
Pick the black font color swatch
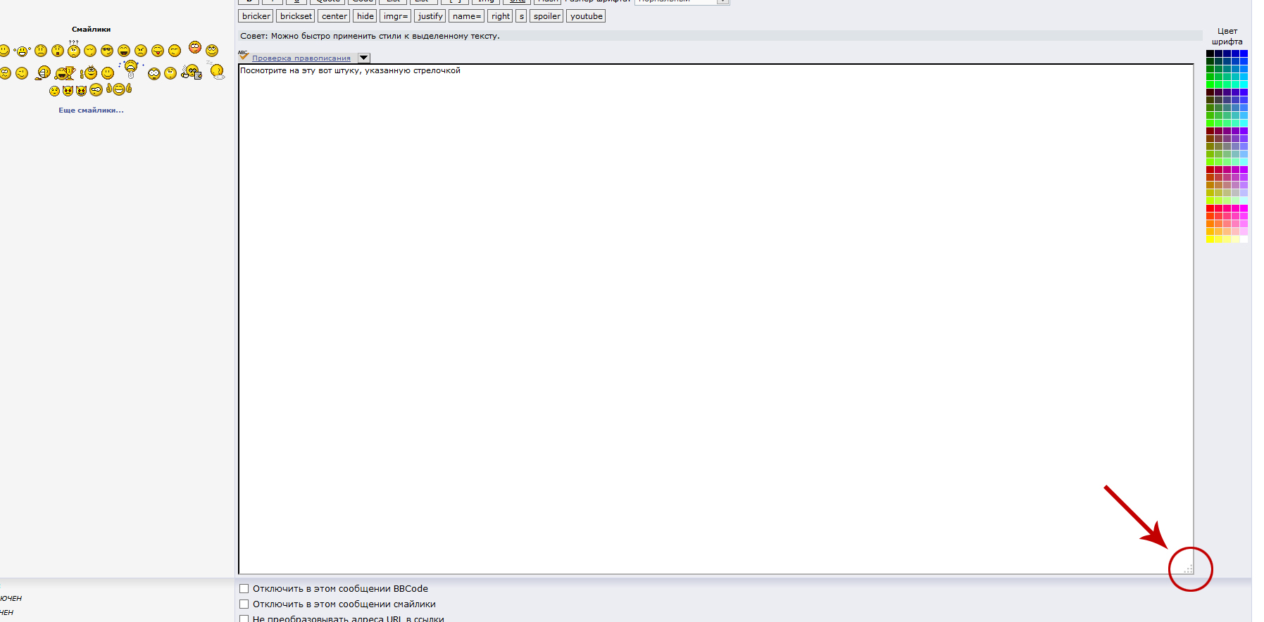pyautogui.click(x=1210, y=53)
